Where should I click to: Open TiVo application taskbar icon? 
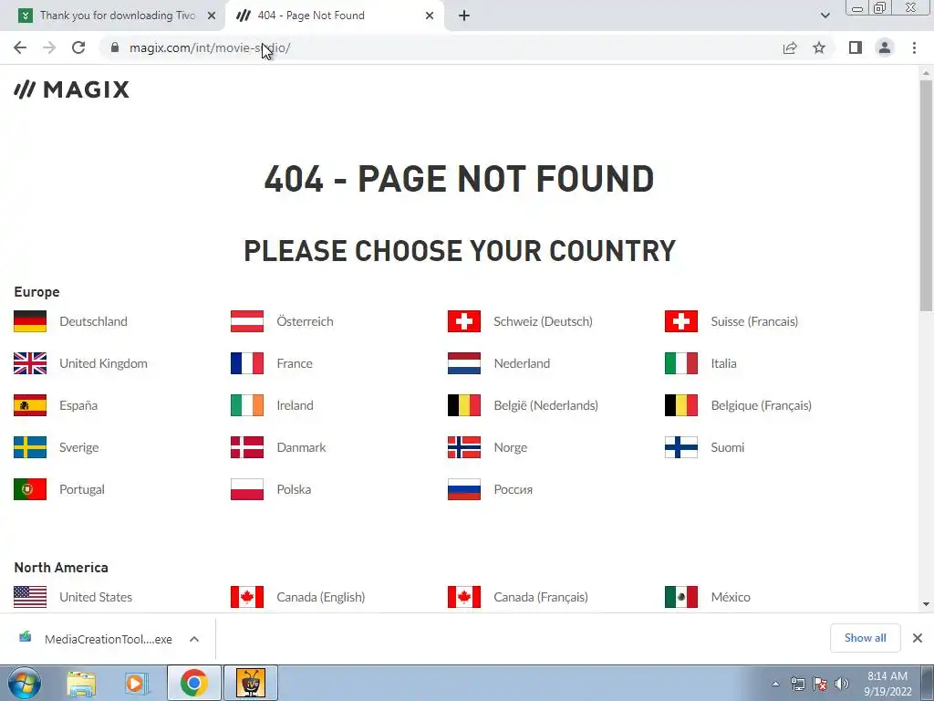(250, 683)
